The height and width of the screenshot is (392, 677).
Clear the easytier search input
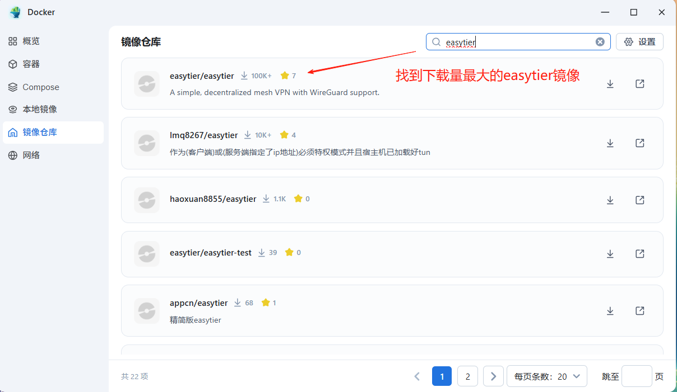pos(600,41)
